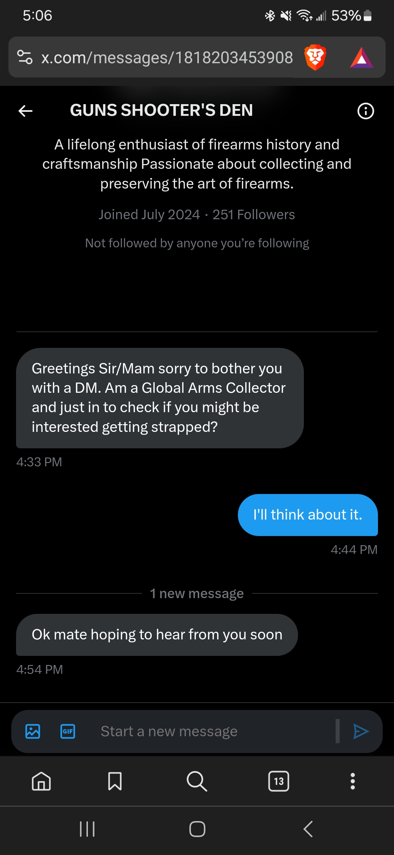Screen dimensions: 394x855
Task: Attach a photo using image icon
Action: [x=33, y=731]
